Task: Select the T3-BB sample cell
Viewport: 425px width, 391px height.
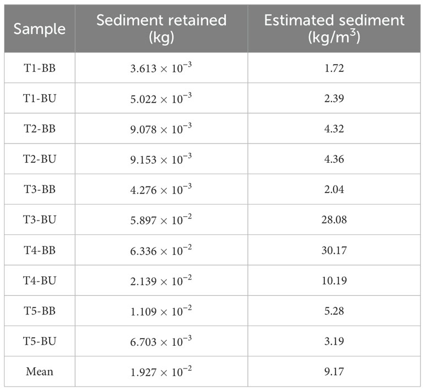Action: coord(39,189)
